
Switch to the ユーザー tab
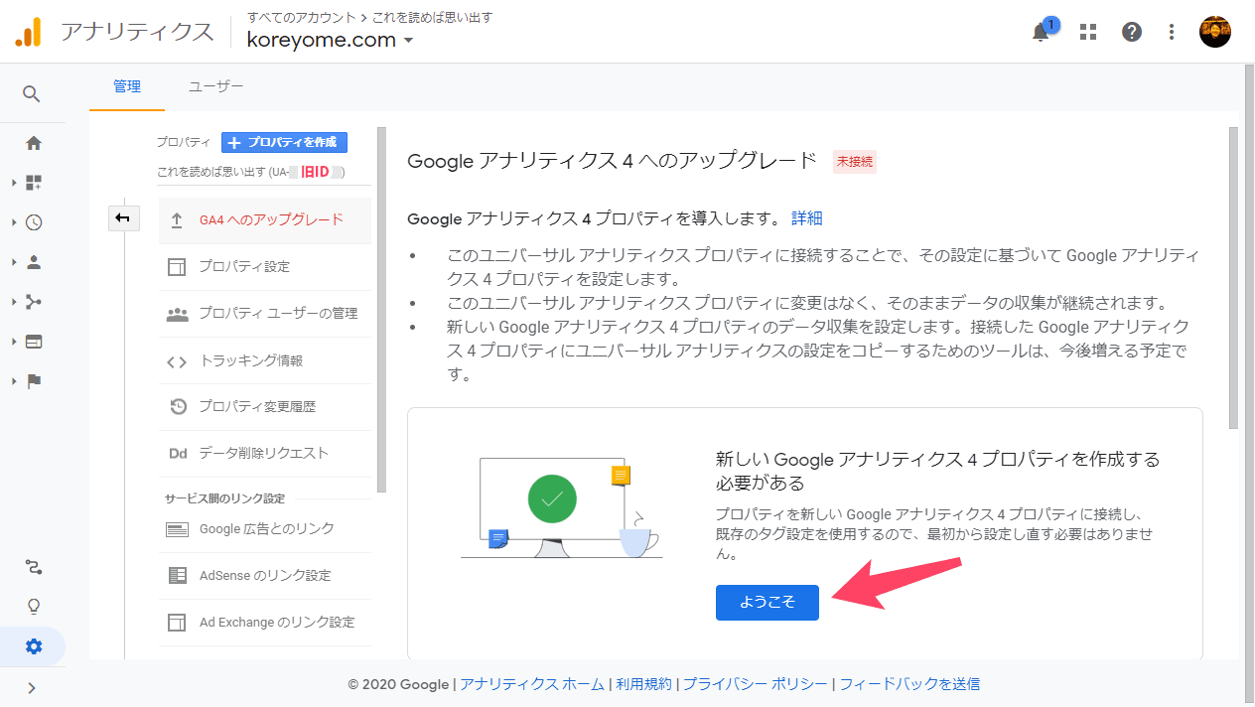[216, 87]
